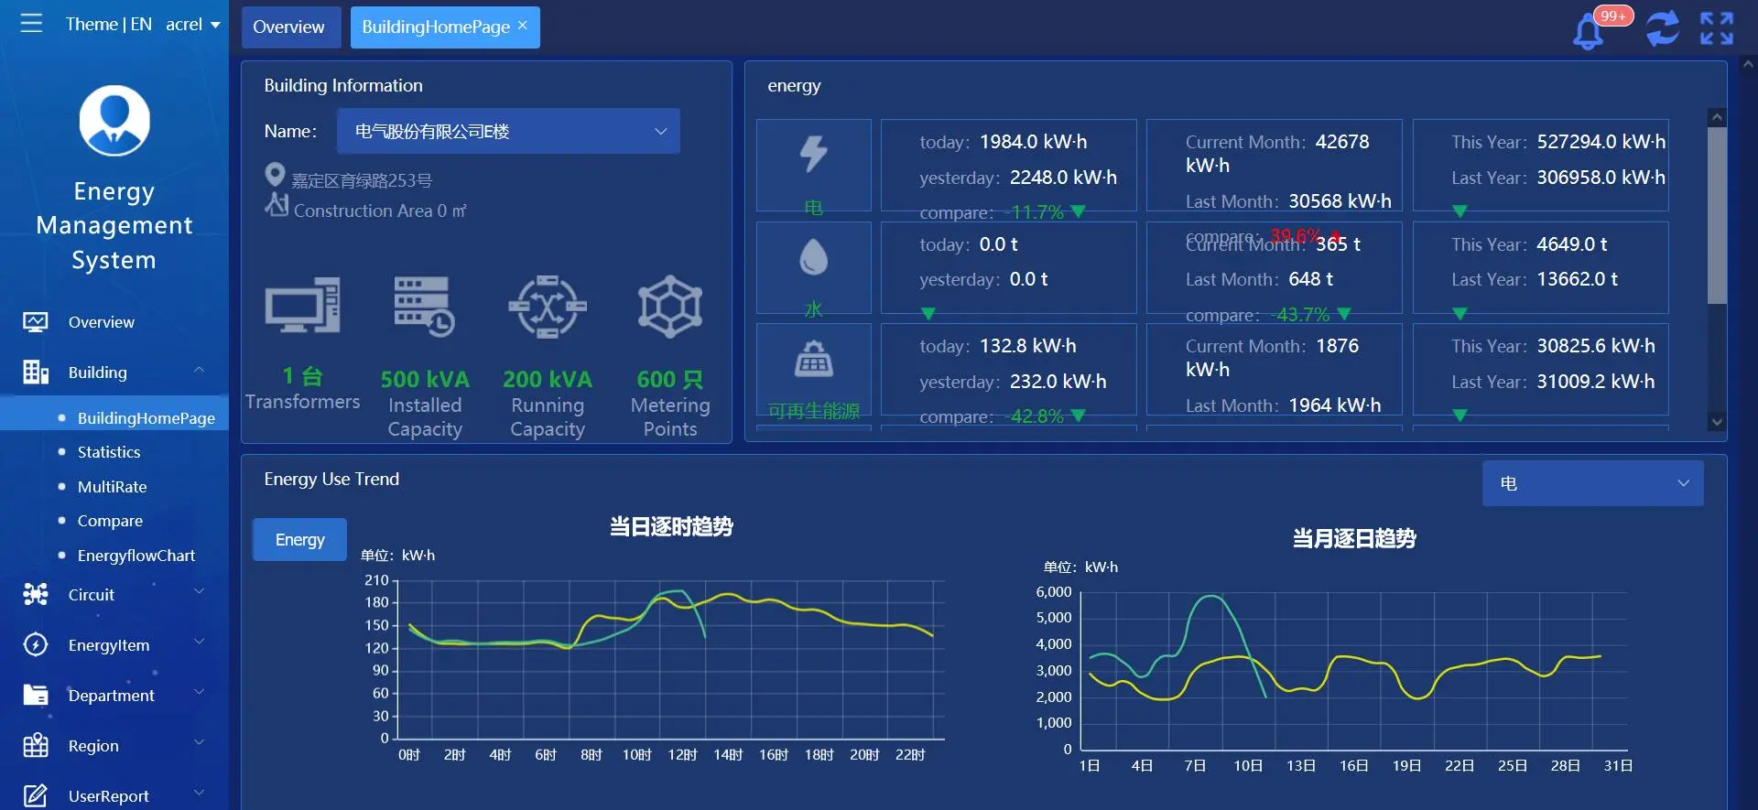1758x810 pixels.
Task: Open the building Name dropdown
Action: [508, 131]
